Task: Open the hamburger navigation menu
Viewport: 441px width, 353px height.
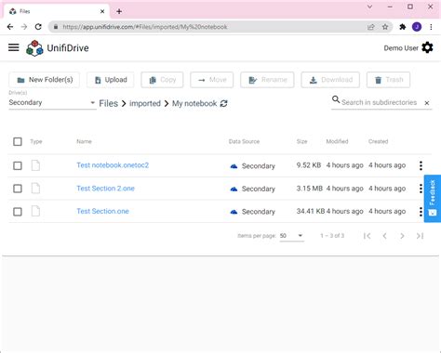Action: coord(14,47)
